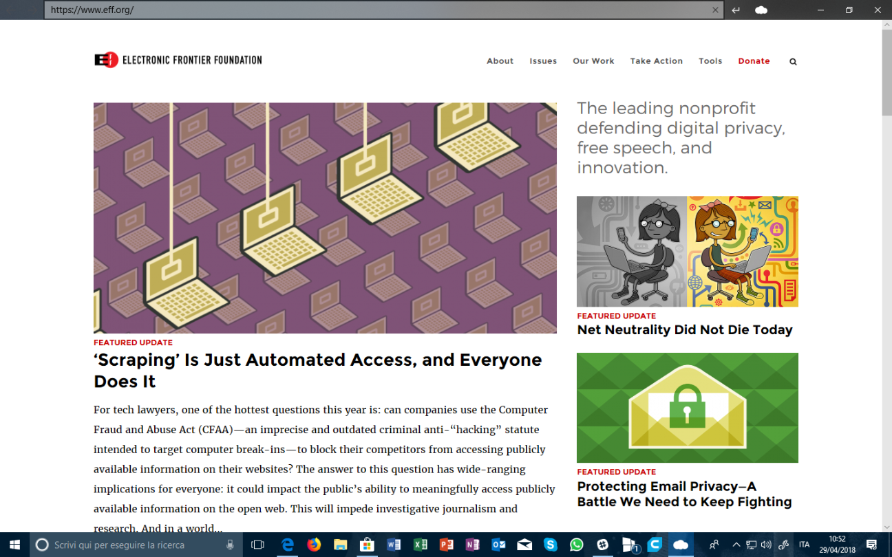Click the purple laptops featured image
Screen dimensions: 892x557
pos(325,218)
